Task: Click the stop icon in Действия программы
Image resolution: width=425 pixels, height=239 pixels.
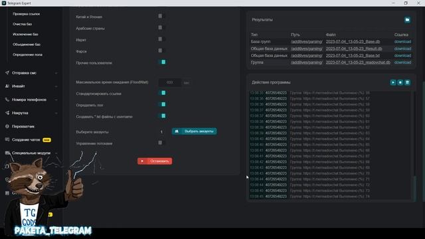Action: [x=400, y=82]
